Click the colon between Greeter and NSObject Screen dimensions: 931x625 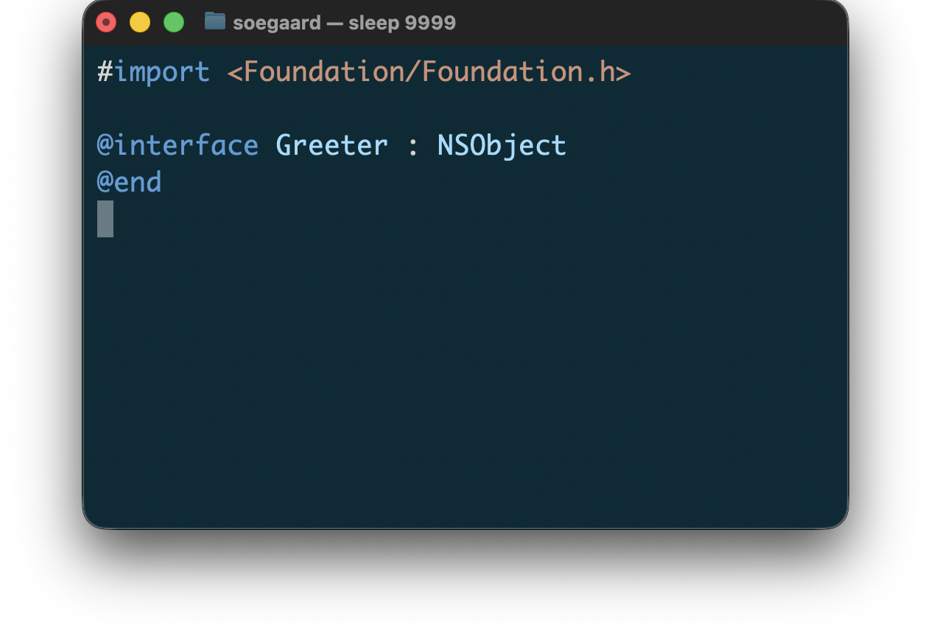coord(412,145)
